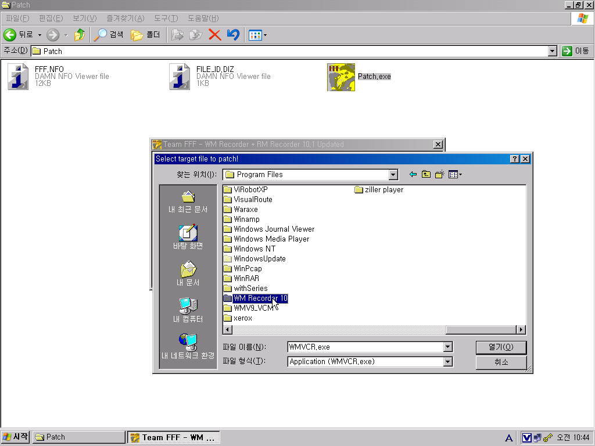Select the Windows Journal Viewer folder
This screenshot has height=446, width=595.
269,229
